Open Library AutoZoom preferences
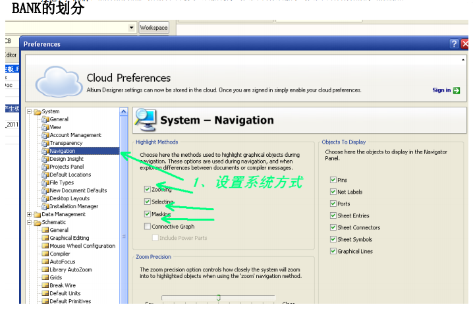This screenshot has width=473, height=309. 71,269
